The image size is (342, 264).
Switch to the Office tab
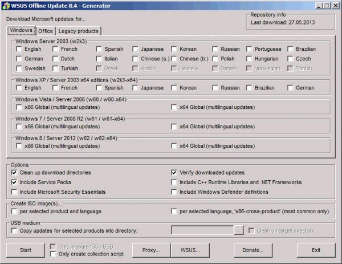(46, 31)
